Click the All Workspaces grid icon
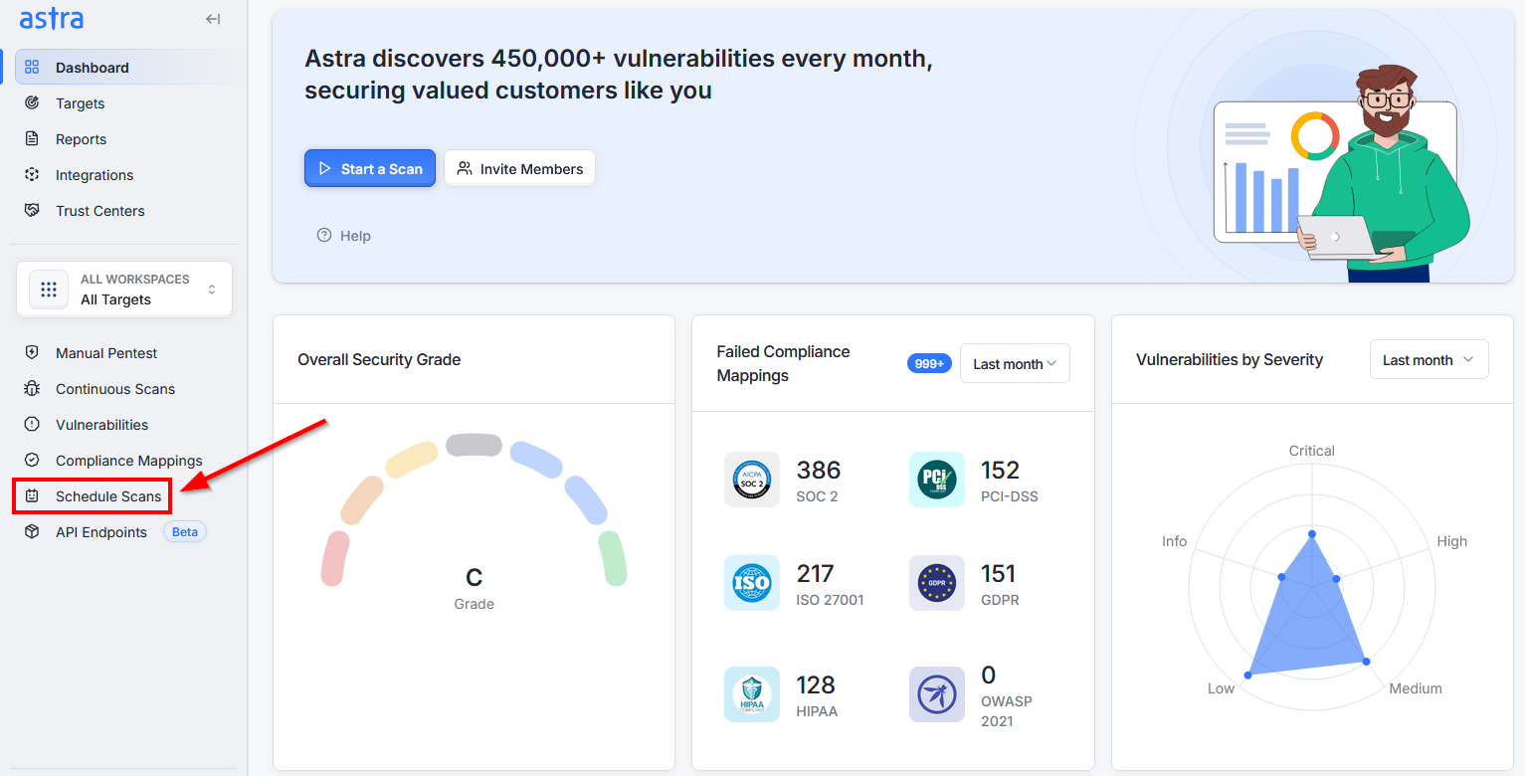Viewport: 1525px width, 776px height. tap(49, 290)
